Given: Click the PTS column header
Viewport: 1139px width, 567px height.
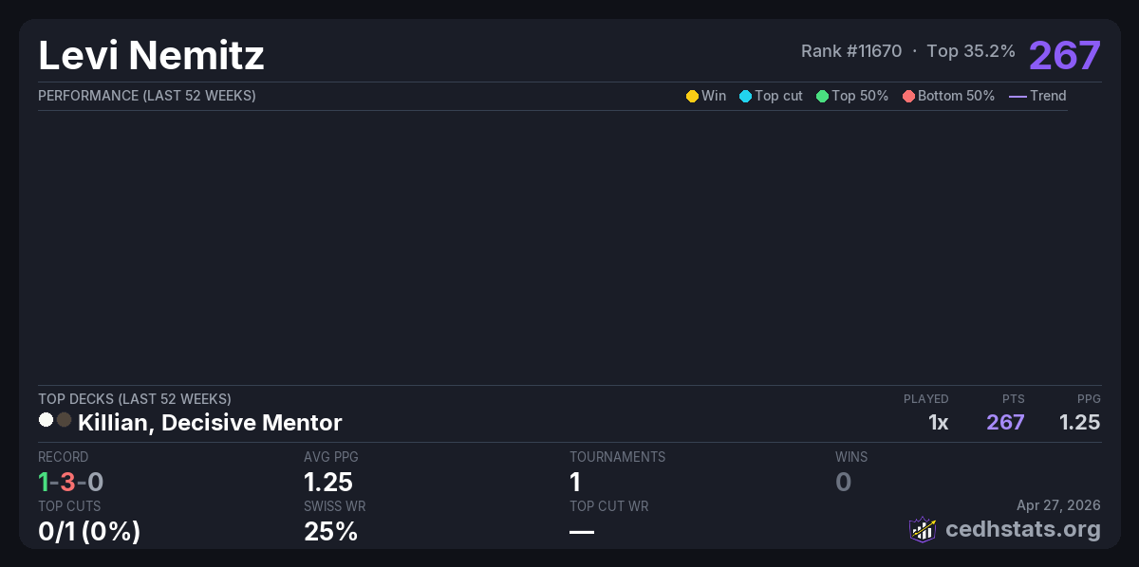Looking at the screenshot, I should coord(1013,399).
